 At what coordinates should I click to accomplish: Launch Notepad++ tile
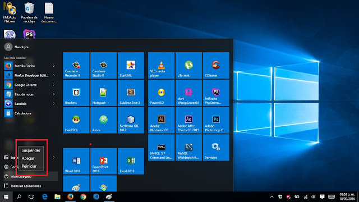click(103, 93)
